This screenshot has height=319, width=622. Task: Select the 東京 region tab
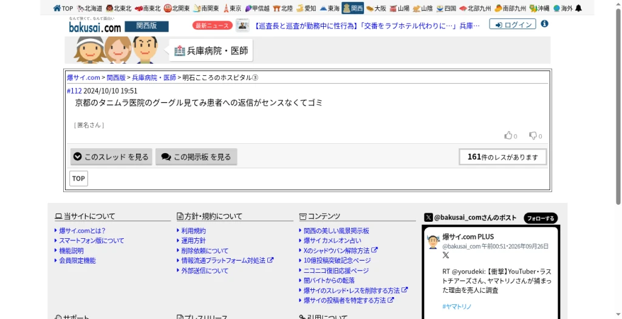[x=232, y=8]
